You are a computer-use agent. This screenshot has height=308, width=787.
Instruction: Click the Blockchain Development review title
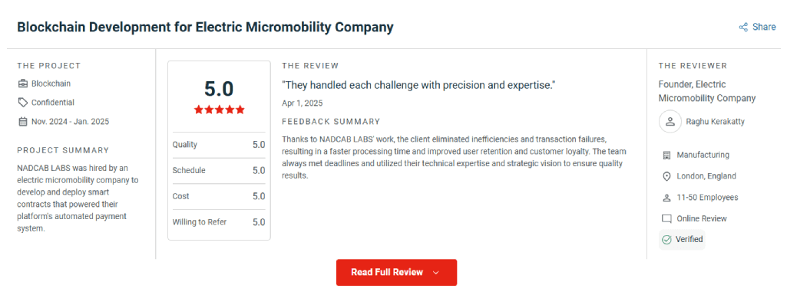205,27
